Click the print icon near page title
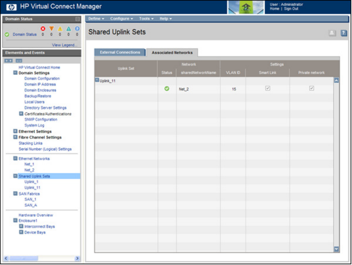This screenshot has height=265, width=352. click(x=332, y=33)
